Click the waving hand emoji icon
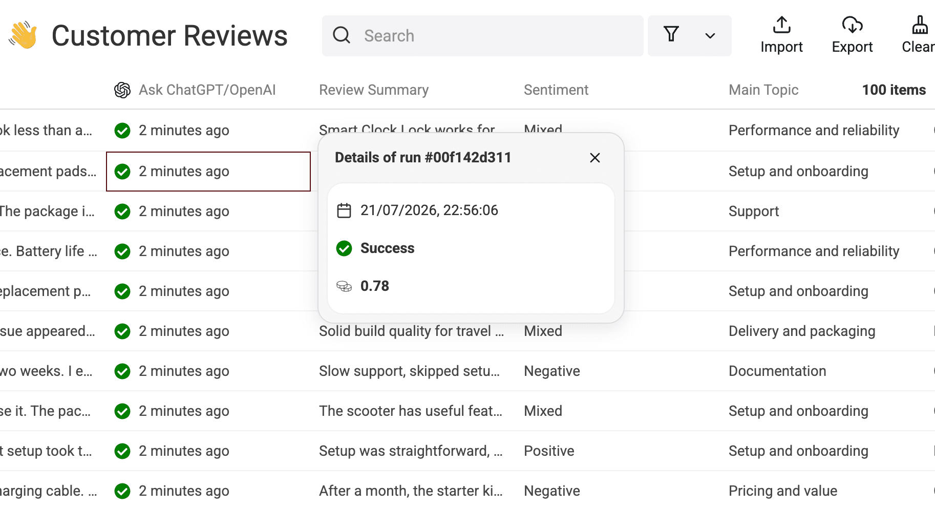Screen dimensions: 935x507 pyautogui.click(x=23, y=35)
